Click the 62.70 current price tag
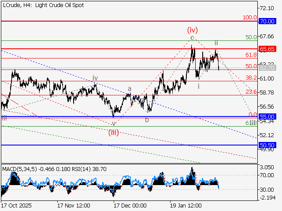The width and height of the screenshot is (282, 211). coord(267,69)
